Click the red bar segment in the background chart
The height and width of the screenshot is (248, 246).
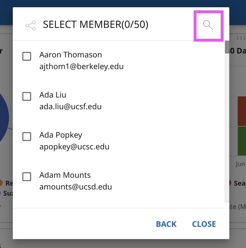click(x=242, y=111)
